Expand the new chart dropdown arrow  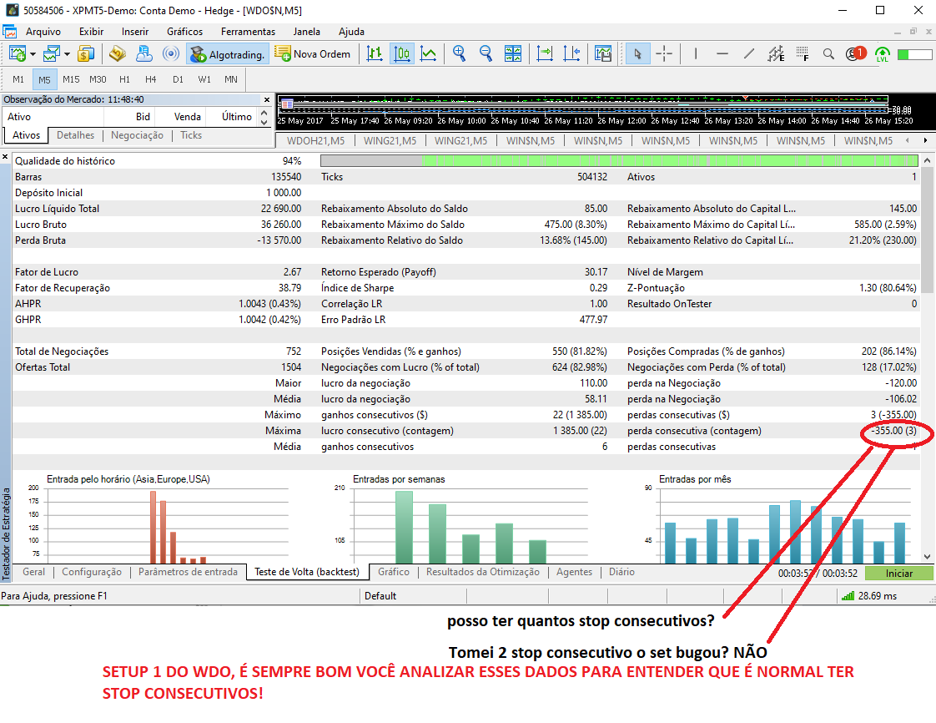click(33, 54)
